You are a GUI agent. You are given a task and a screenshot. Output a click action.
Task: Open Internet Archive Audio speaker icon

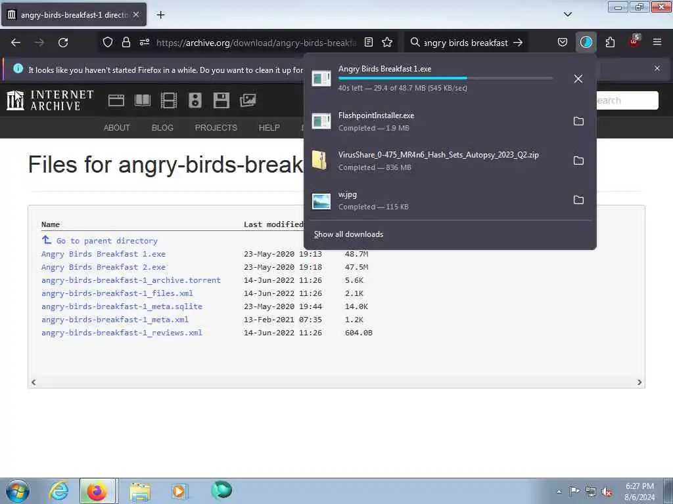[x=195, y=100]
